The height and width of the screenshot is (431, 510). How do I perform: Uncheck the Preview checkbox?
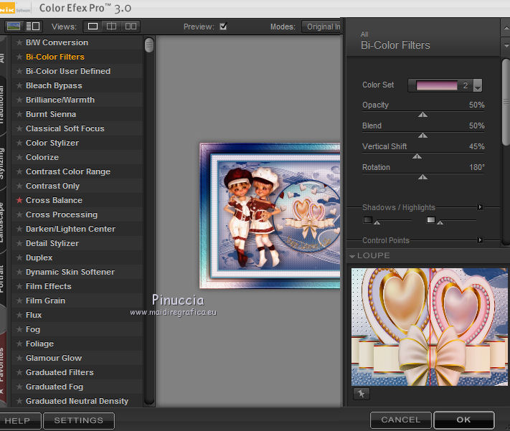tap(223, 26)
